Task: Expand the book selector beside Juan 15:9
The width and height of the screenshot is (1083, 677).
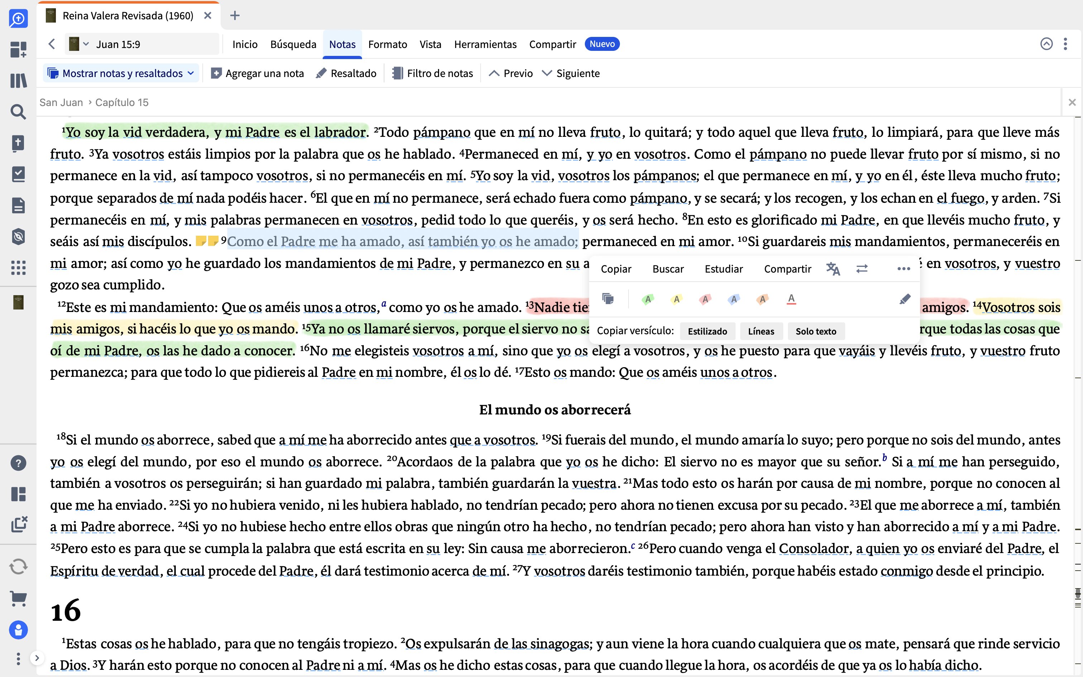Action: 86,43
